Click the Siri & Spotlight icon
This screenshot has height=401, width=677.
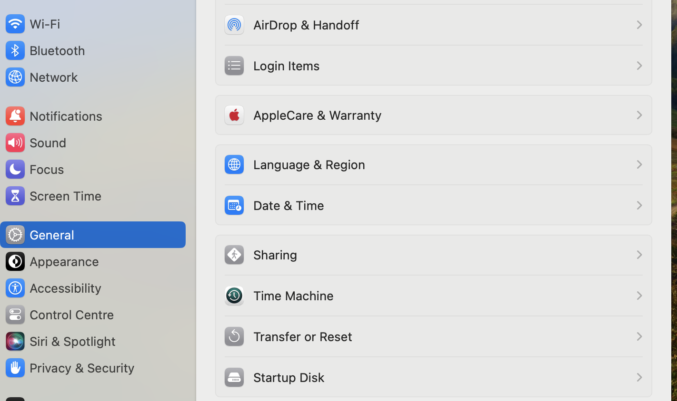pos(15,341)
